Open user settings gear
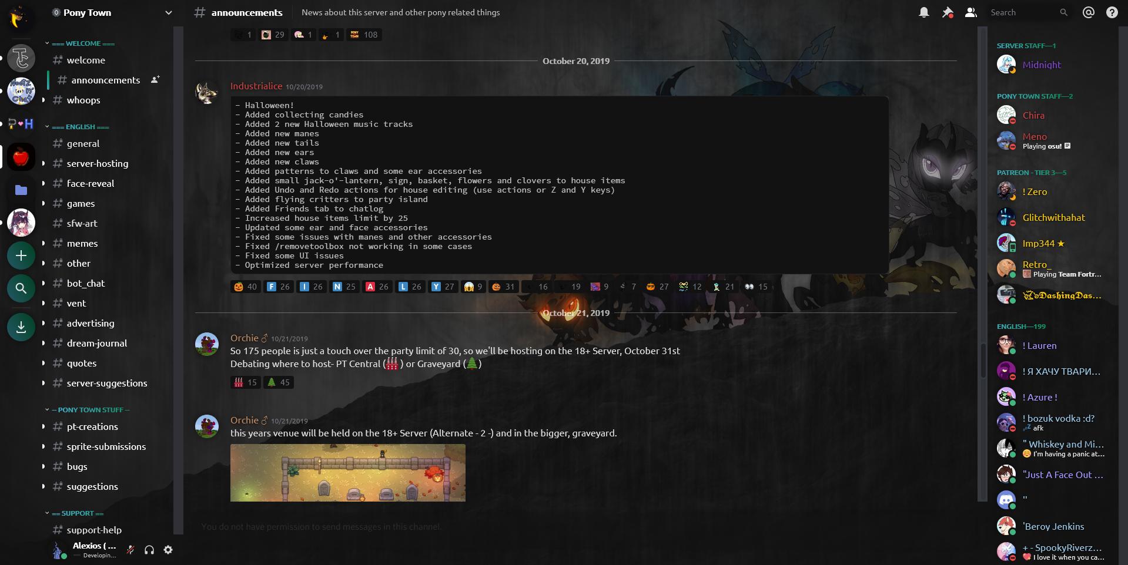Viewport: 1128px width, 565px height. click(168, 550)
